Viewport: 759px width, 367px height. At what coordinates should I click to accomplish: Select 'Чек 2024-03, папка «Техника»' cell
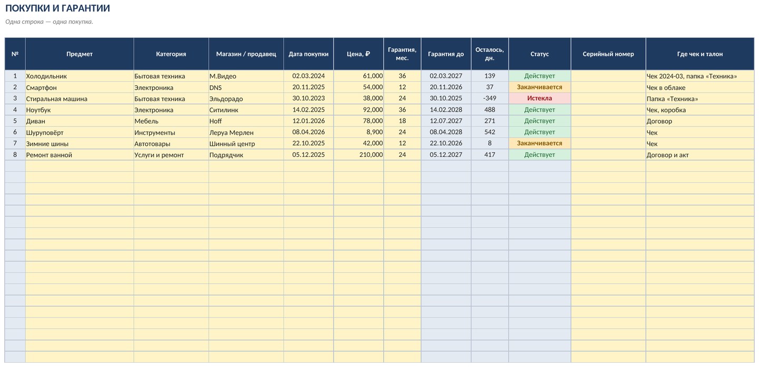(x=700, y=76)
